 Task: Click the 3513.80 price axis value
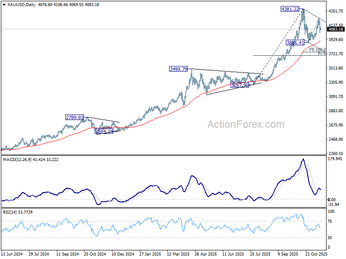(x=336, y=68)
